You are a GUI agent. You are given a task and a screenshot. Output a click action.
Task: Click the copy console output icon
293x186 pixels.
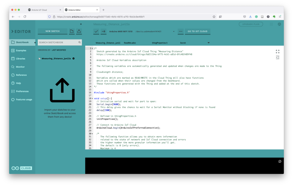(x=280, y=161)
